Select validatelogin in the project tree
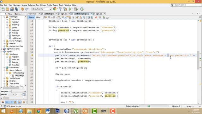Image resolution: width=202 pixels, height=114 pixels. [x=20, y=76]
